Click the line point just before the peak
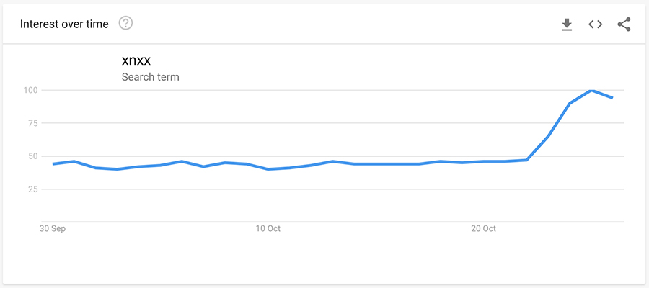Image resolution: width=649 pixels, height=288 pixels. (570, 104)
